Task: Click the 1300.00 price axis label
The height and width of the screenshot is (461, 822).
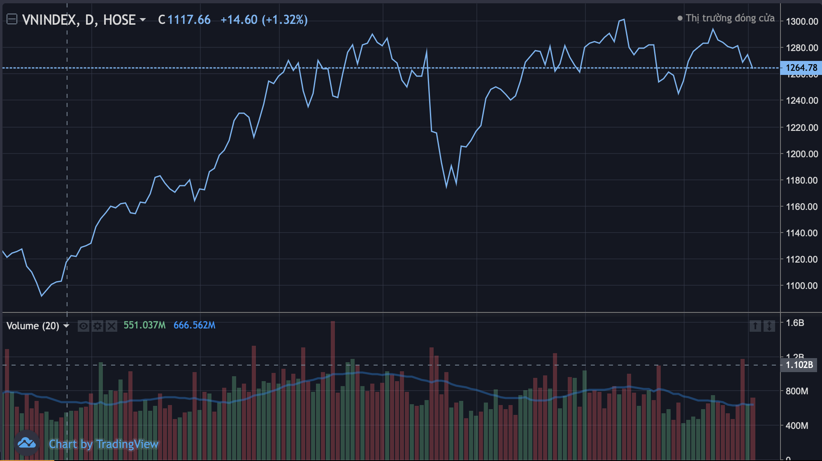Action: (x=802, y=21)
